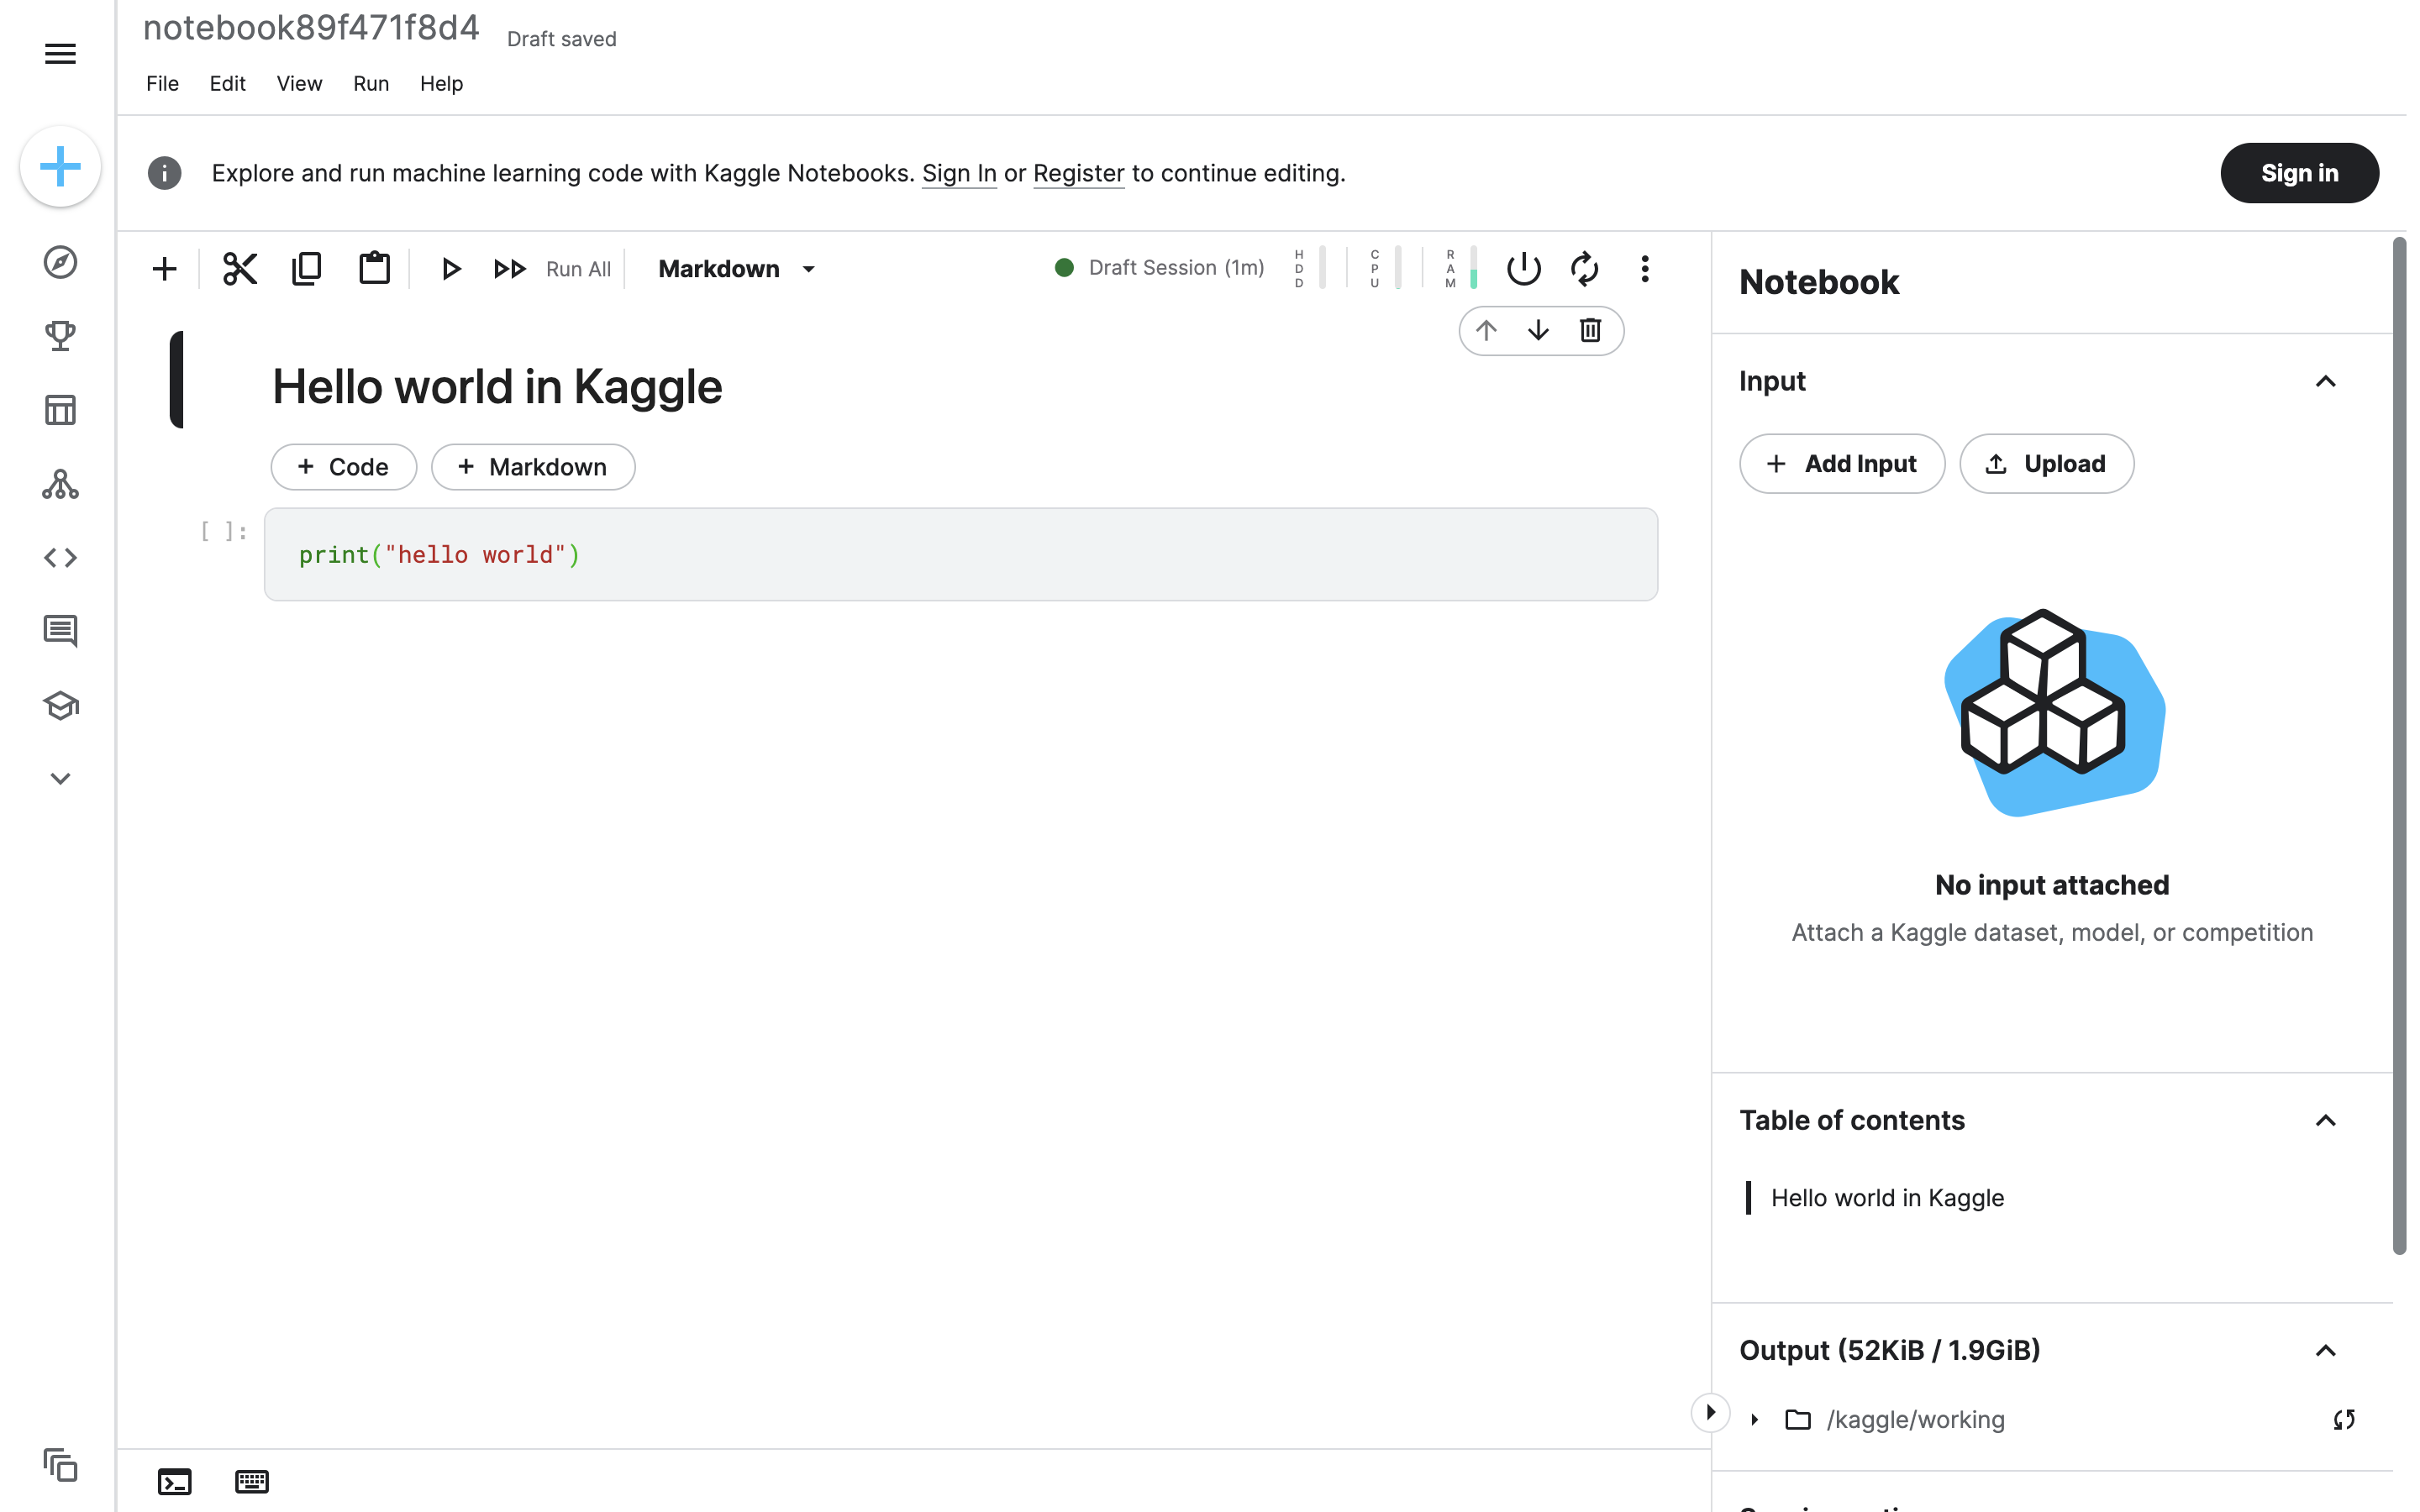Image resolution: width=2420 pixels, height=1512 pixels.
Task: Collapse the Input section
Action: (x=2325, y=382)
